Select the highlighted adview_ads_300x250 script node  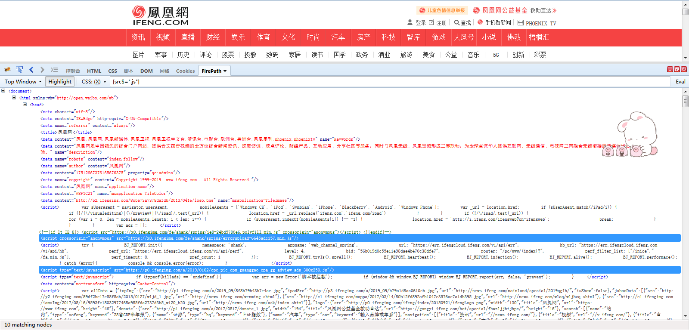click(x=360, y=270)
